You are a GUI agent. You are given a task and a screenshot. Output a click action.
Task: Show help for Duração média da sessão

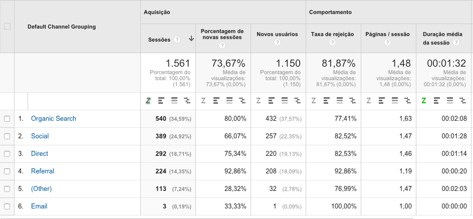click(x=456, y=43)
